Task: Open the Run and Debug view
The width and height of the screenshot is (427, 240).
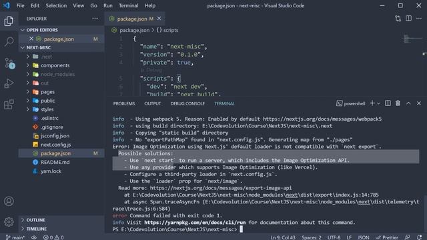Action: click(x=9, y=83)
